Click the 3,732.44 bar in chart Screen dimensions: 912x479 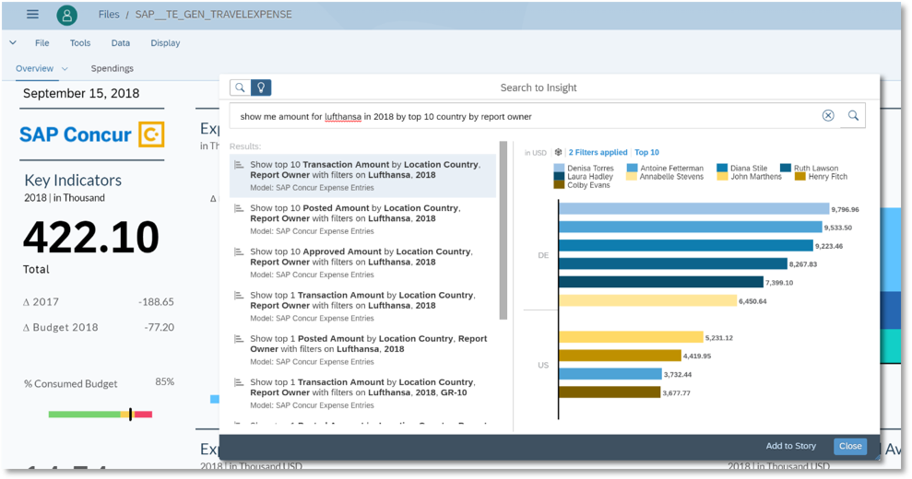point(610,374)
